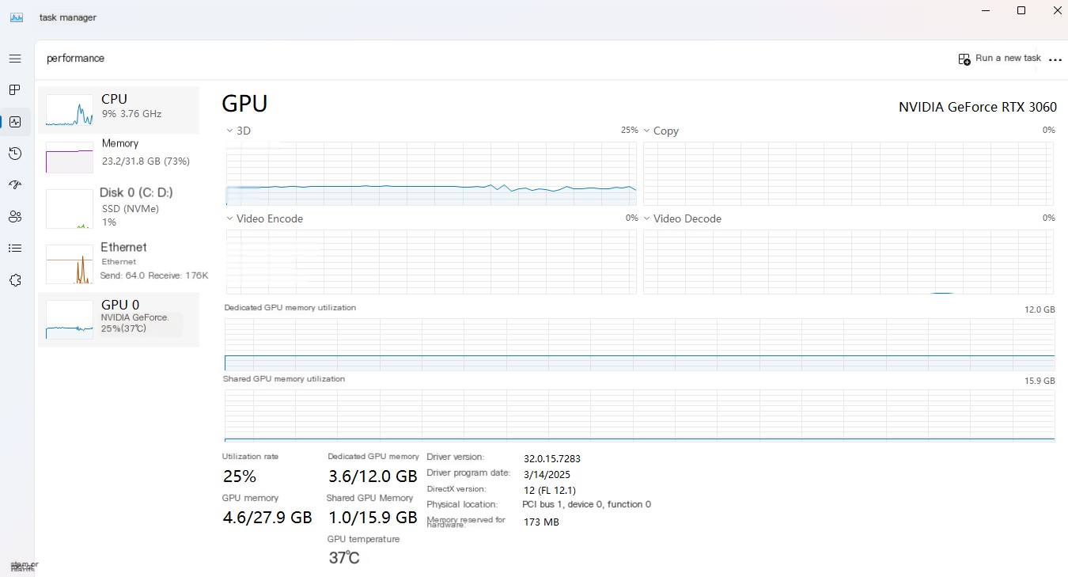
Task: Click the Task Manager app icon in title bar
Action: [x=17, y=17]
